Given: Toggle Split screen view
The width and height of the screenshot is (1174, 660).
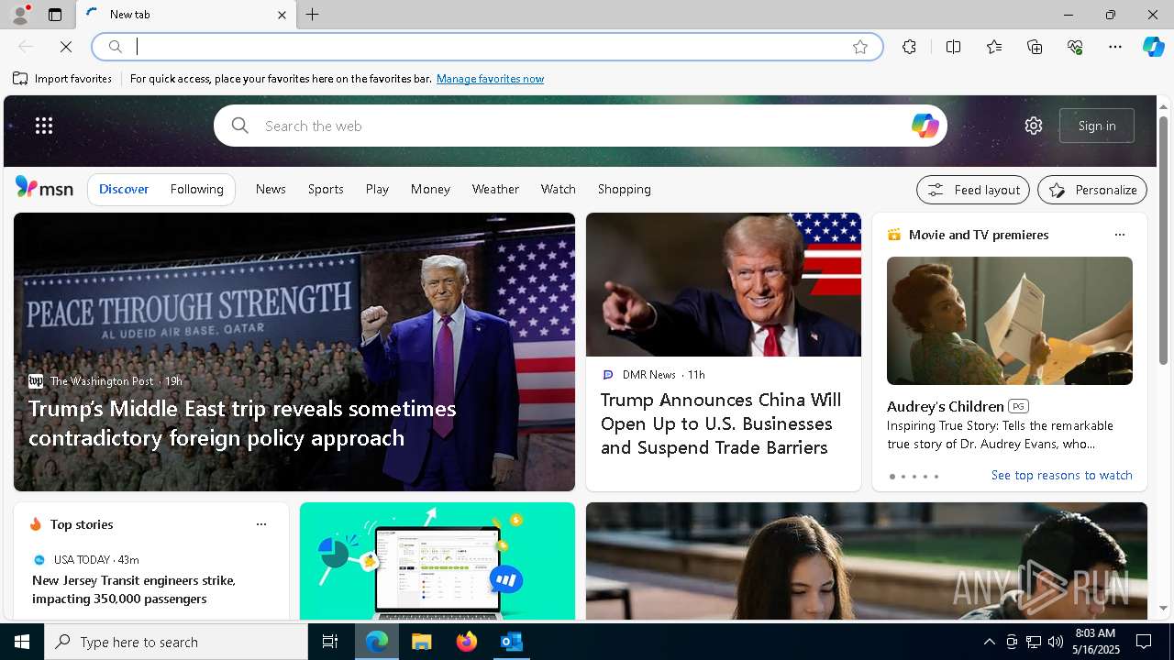Looking at the screenshot, I should 953,47.
